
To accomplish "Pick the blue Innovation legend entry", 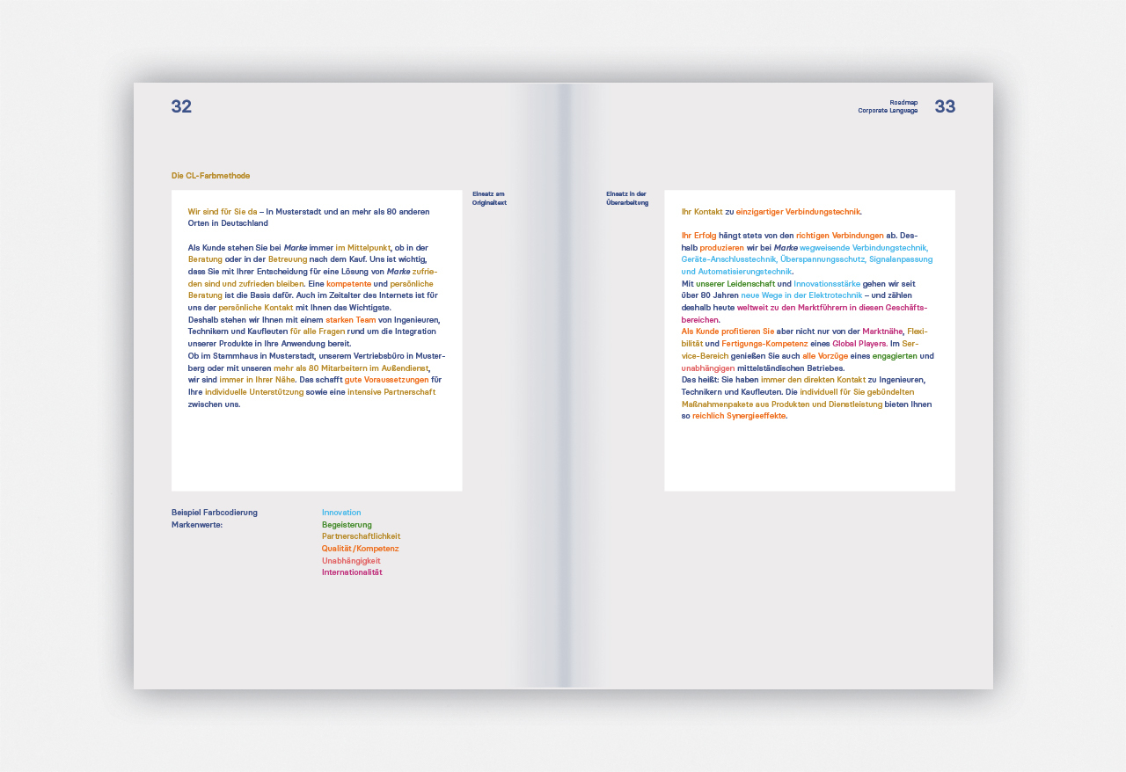I will click(341, 513).
